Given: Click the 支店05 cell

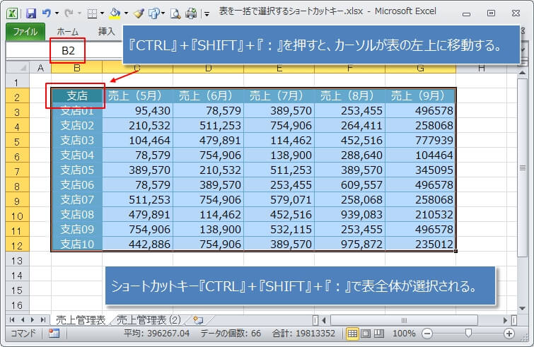Looking at the screenshot, I should click(77, 170).
